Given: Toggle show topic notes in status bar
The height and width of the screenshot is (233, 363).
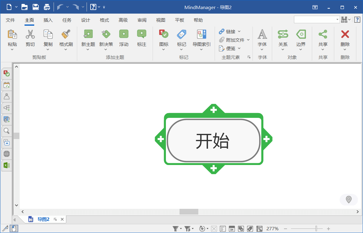Looking at the screenshot, I should pos(223,228).
